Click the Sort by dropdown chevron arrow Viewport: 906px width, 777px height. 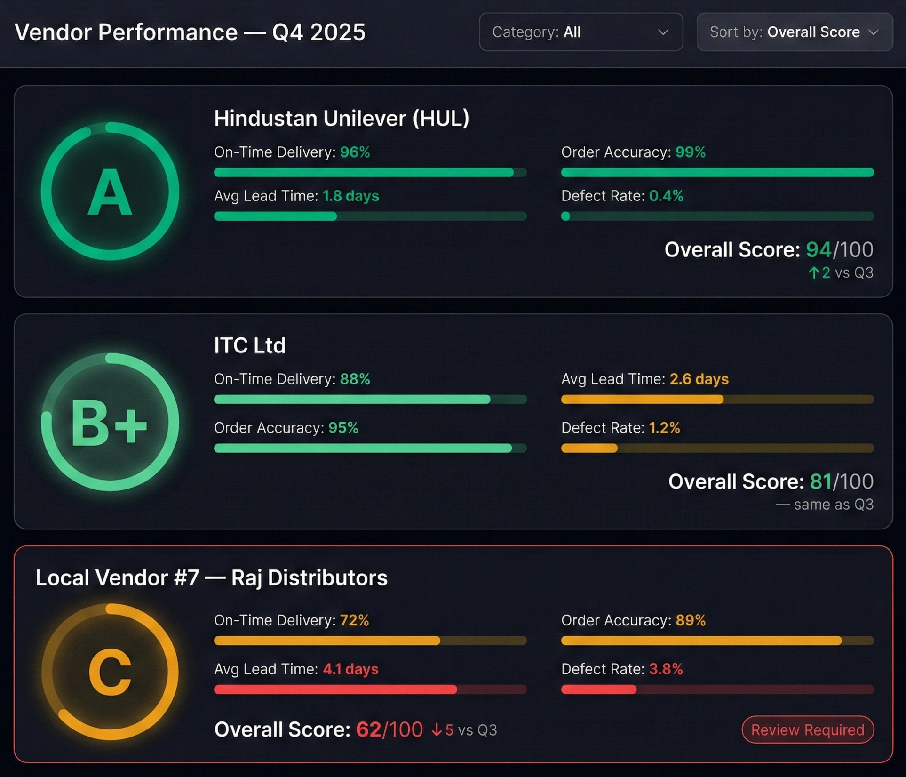coord(874,32)
